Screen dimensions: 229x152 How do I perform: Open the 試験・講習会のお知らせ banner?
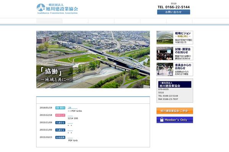click(x=175, y=54)
